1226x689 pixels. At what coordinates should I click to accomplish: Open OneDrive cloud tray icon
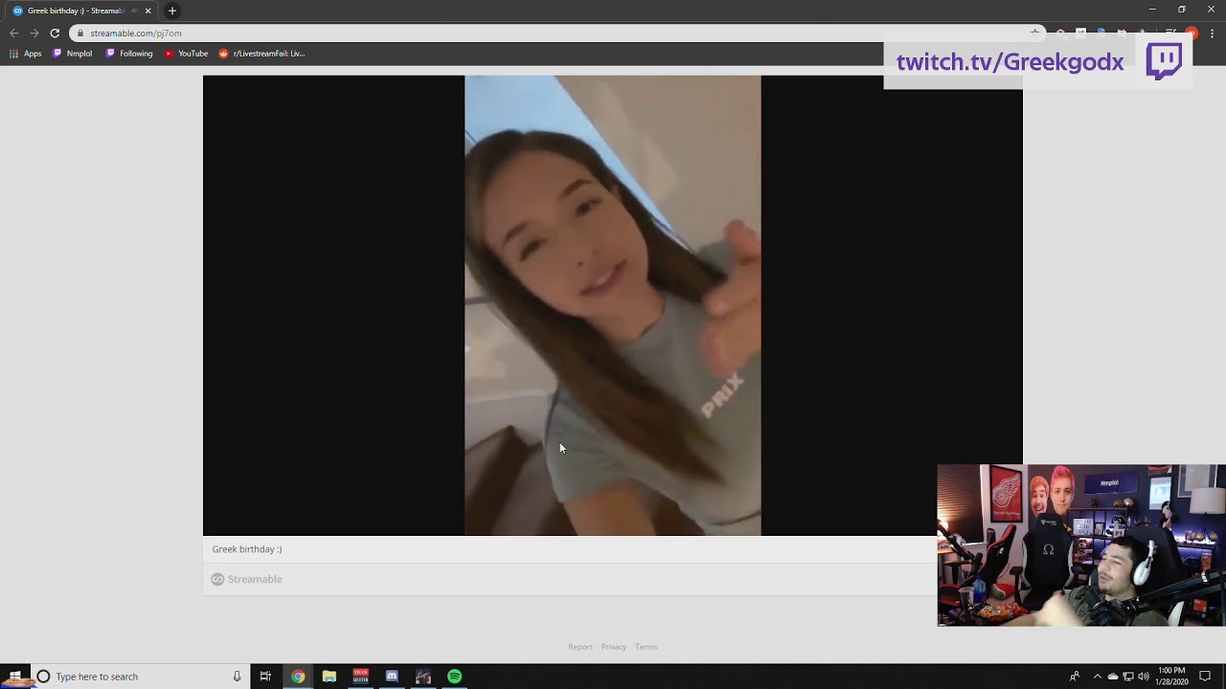[x=1113, y=677]
